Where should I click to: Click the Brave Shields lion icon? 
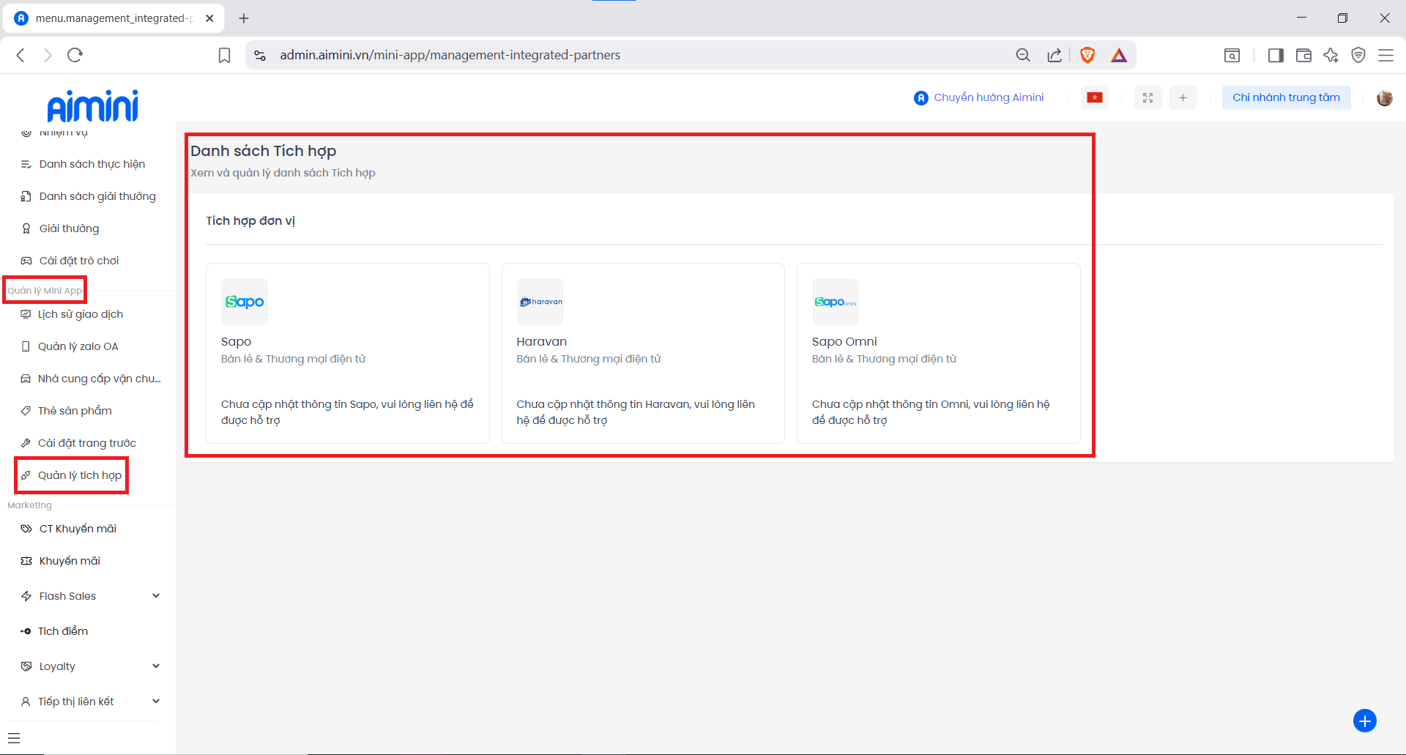[1087, 55]
